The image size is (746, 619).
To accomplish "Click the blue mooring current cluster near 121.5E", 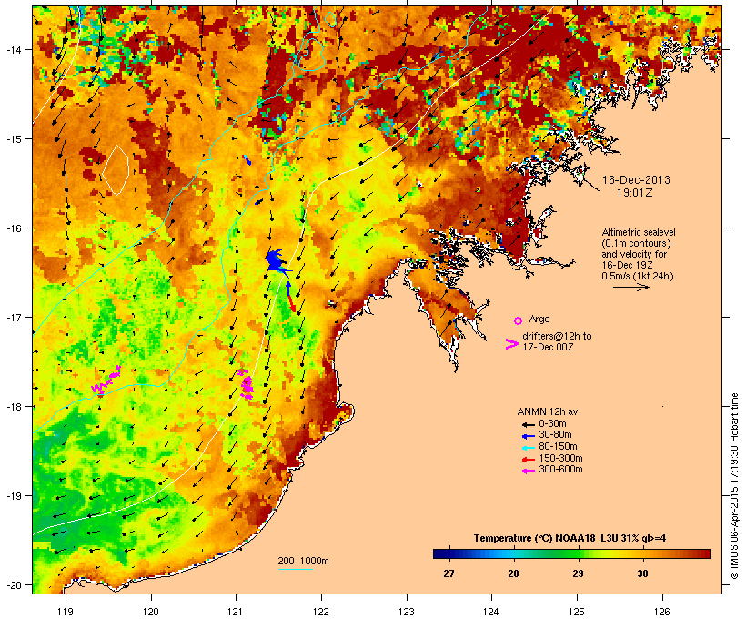I will (x=276, y=262).
